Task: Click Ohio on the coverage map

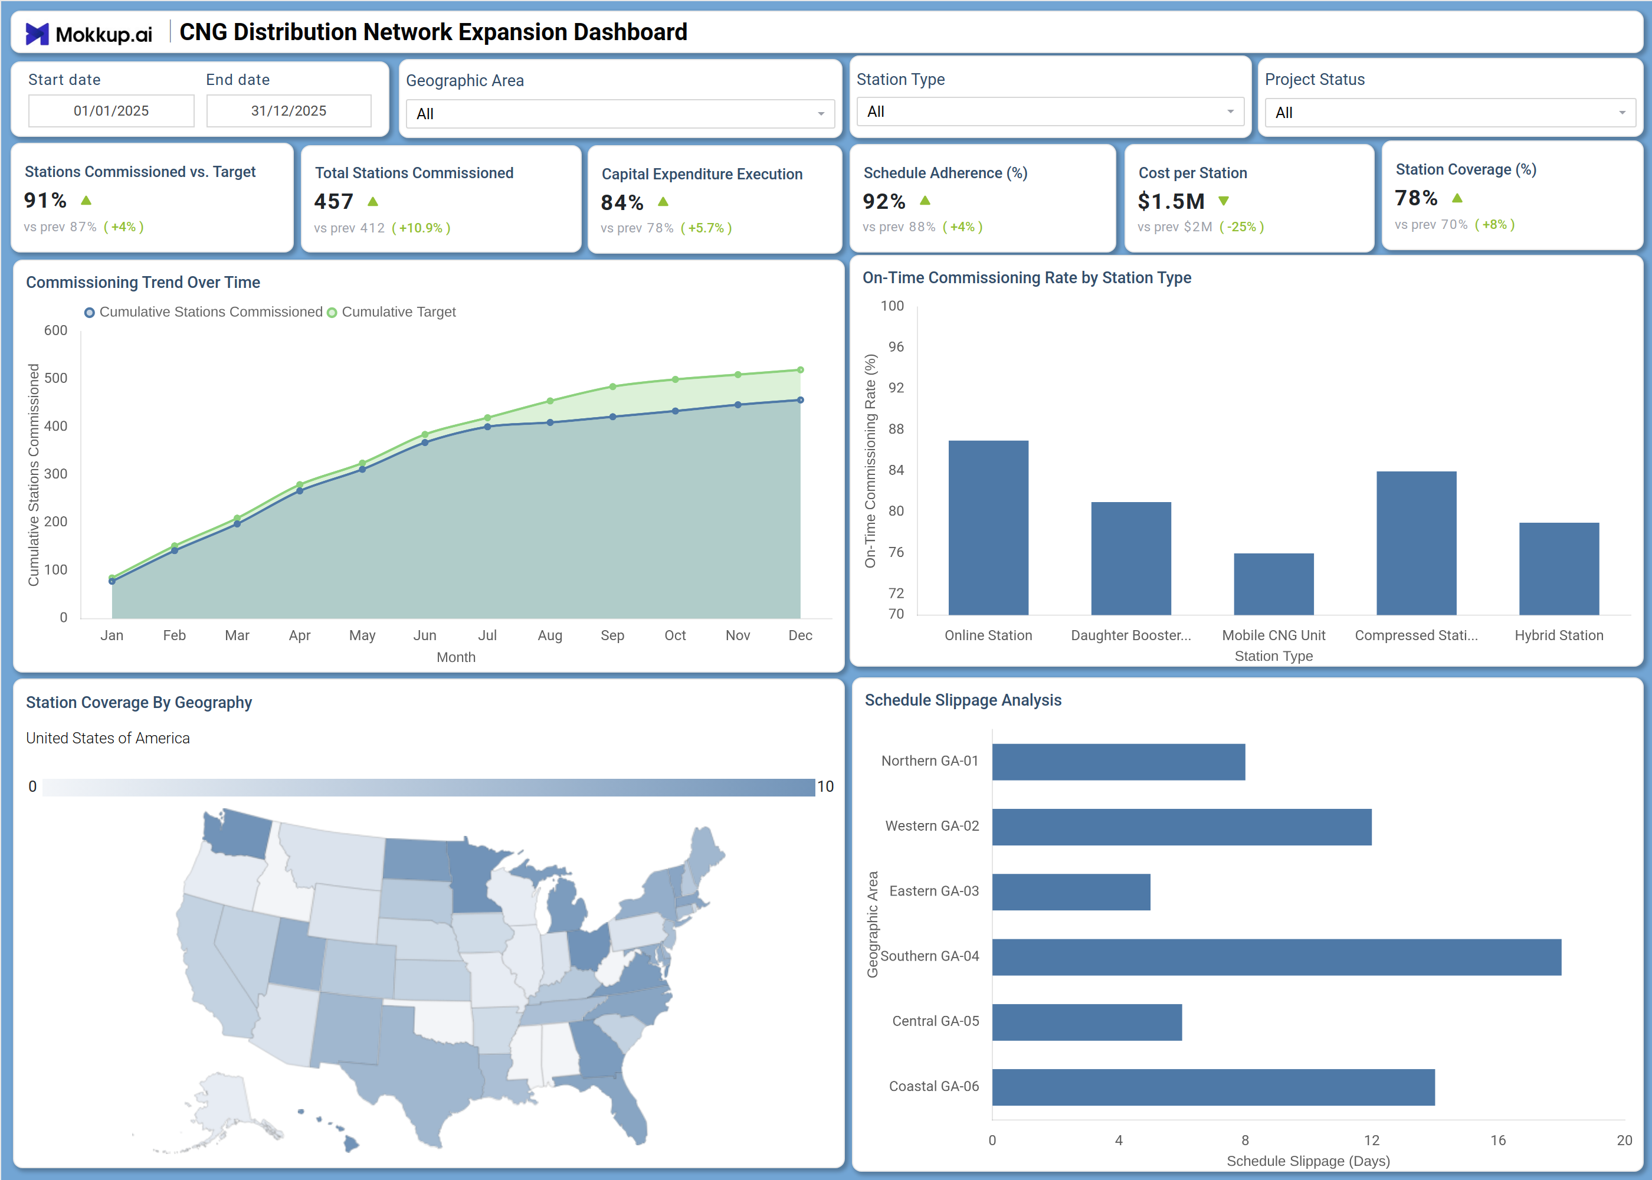Action: (587, 947)
